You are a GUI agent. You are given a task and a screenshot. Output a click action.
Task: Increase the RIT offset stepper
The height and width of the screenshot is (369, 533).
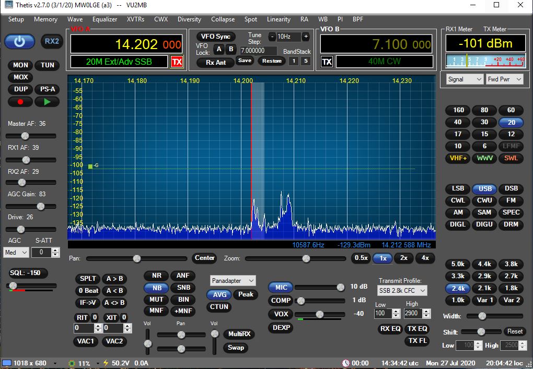pos(98,326)
